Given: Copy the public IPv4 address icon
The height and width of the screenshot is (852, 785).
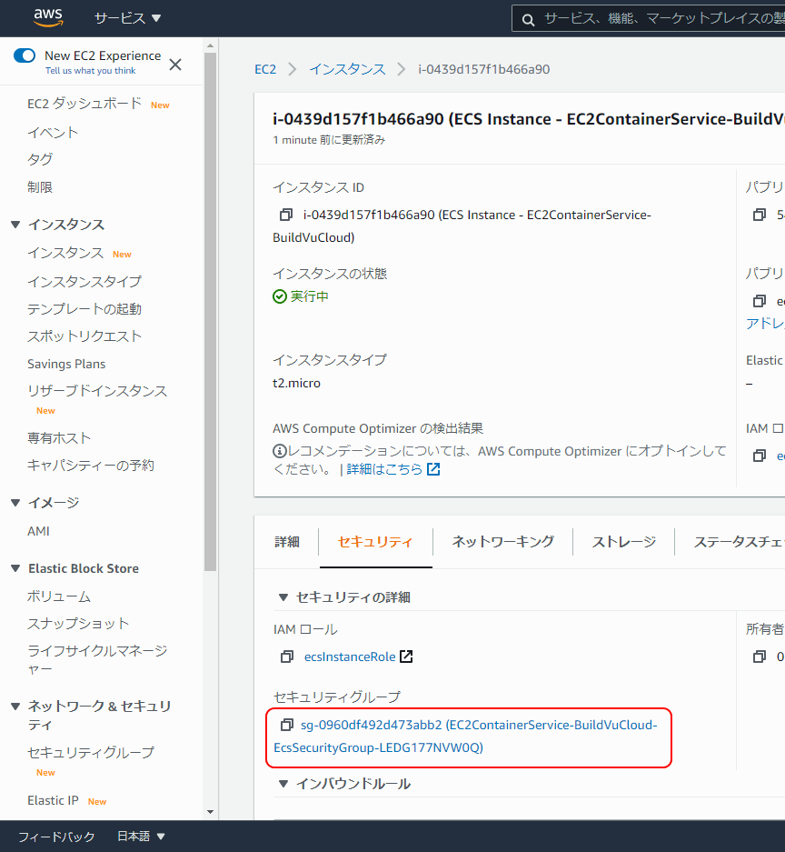Looking at the screenshot, I should 760,216.
